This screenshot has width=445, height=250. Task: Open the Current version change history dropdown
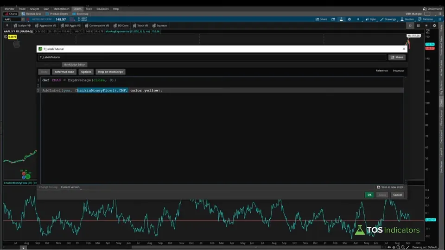(71, 187)
